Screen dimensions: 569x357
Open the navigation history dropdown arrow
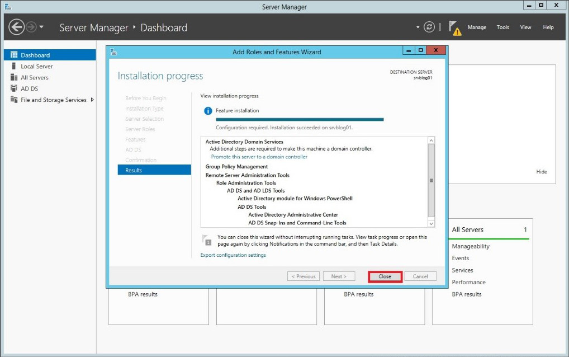[41, 27]
